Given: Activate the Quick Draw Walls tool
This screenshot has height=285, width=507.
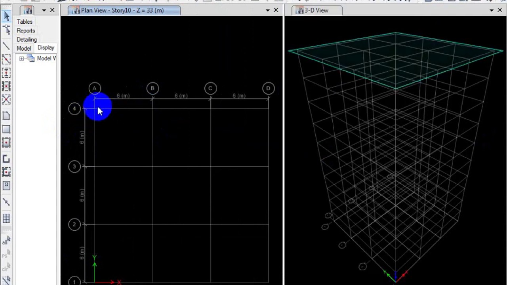Looking at the screenshot, I should point(6,172).
